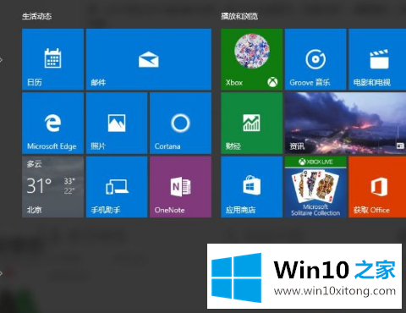Launch the OneNote tile
This screenshot has width=406, height=313.
[181, 187]
